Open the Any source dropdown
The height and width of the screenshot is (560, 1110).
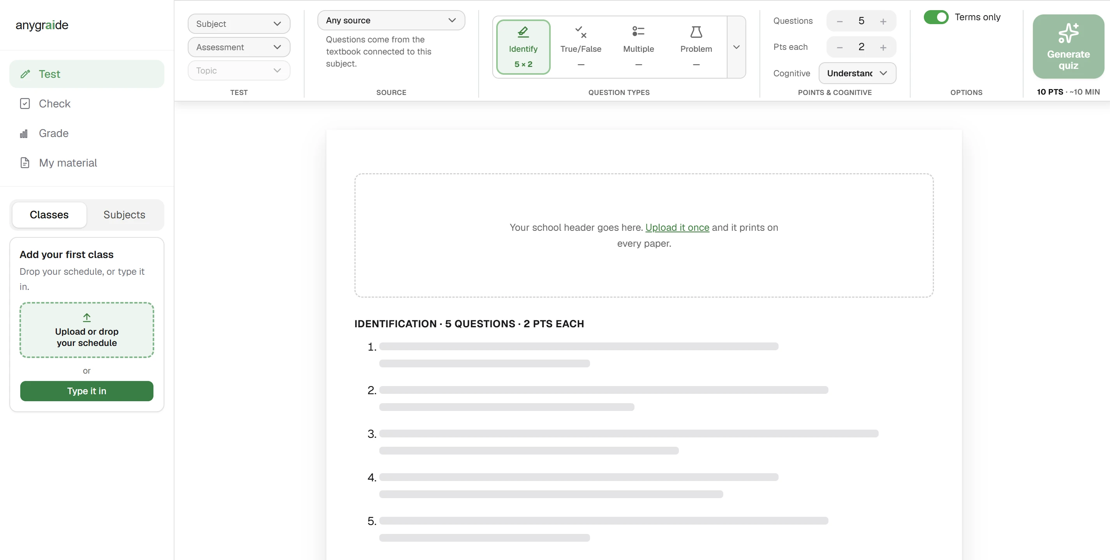click(391, 20)
